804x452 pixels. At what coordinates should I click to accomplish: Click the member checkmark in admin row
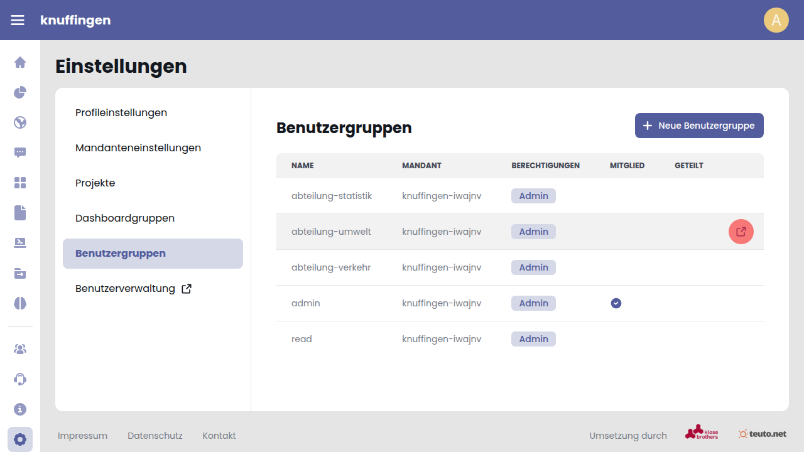point(616,303)
